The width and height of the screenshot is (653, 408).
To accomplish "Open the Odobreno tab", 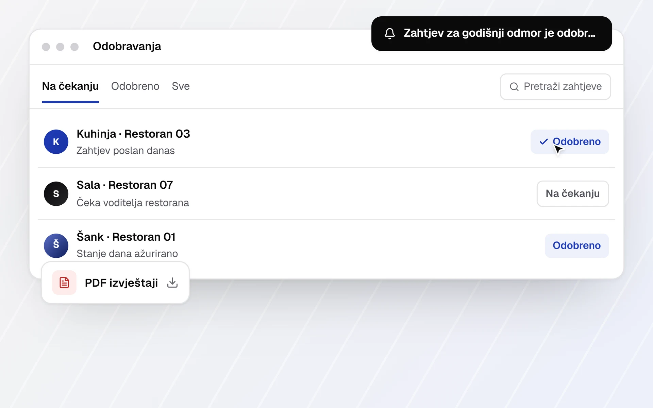I will point(135,86).
